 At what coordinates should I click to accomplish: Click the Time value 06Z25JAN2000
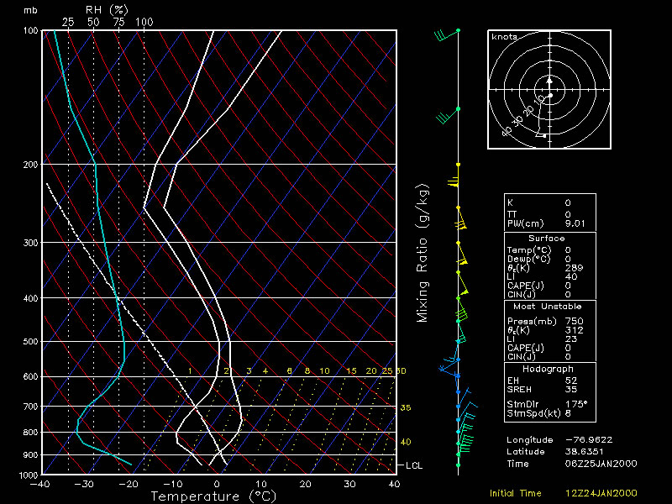[601, 464]
